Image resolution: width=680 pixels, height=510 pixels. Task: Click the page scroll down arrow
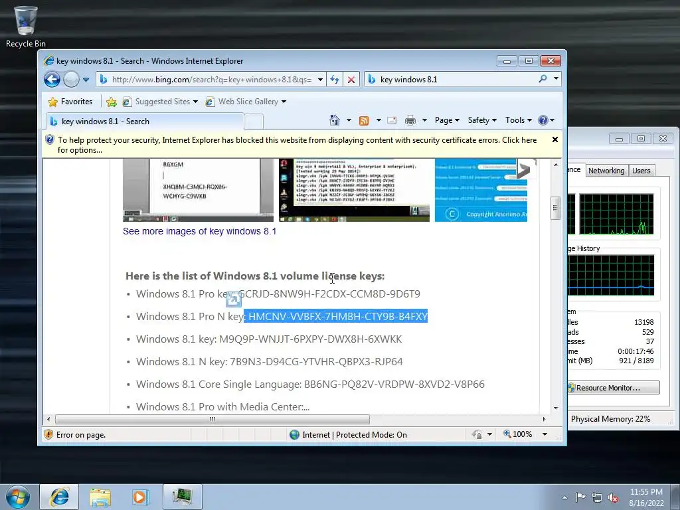click(556, 408)
